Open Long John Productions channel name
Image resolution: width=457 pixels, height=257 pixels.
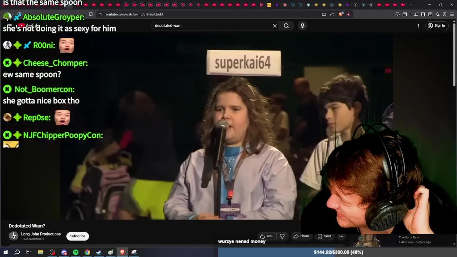[x=41, y=234]
